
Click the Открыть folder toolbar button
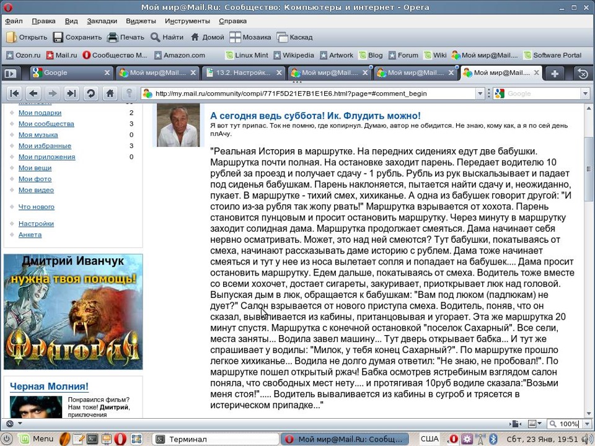27,37
